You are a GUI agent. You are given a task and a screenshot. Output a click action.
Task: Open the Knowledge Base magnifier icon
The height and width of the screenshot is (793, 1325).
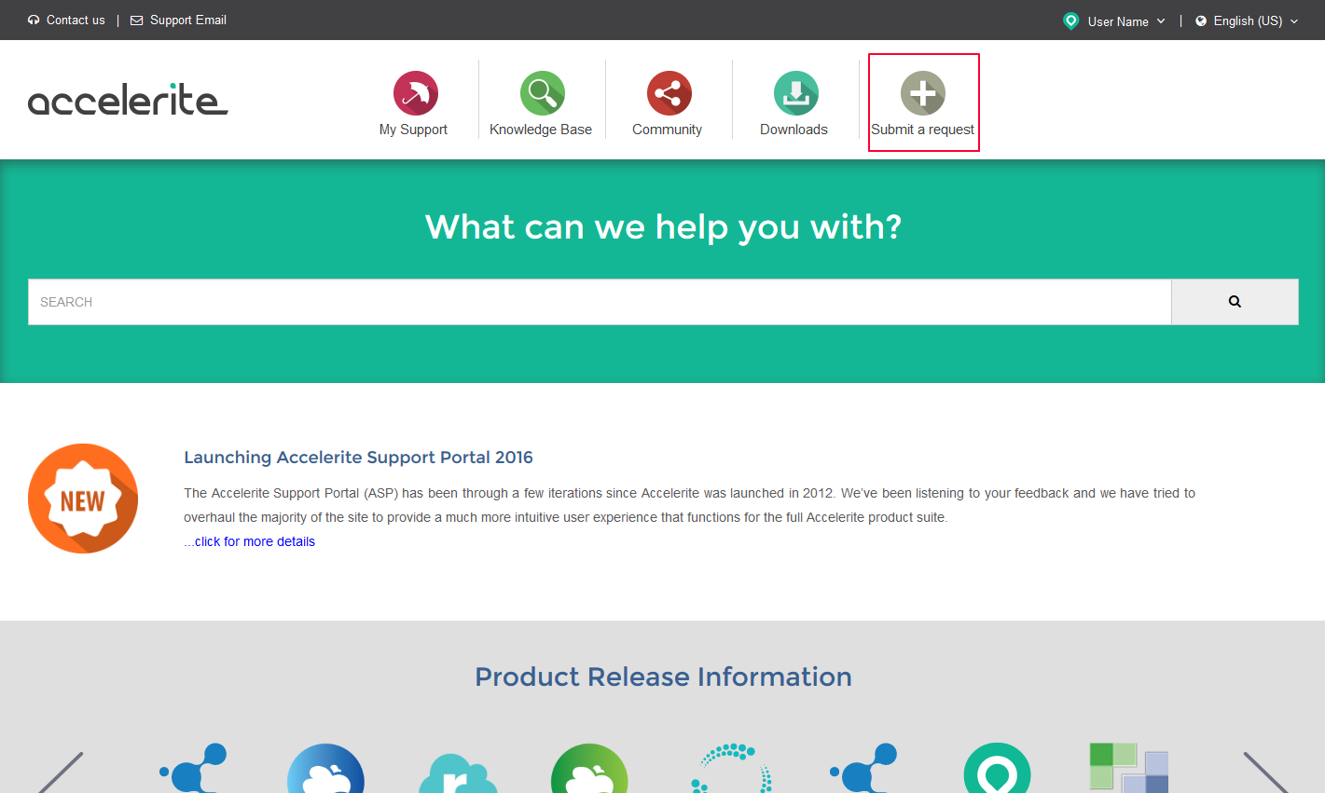(542, 93)
